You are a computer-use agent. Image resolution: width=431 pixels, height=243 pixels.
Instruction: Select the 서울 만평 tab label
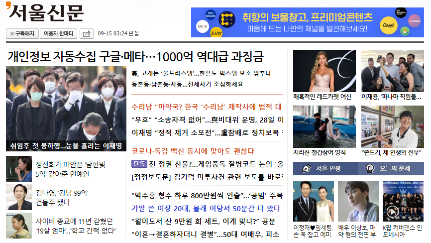[328, 169]
